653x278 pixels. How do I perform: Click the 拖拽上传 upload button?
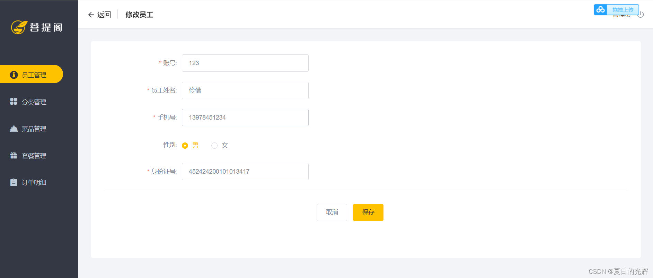pyautogui.click(x=616, y=10)
